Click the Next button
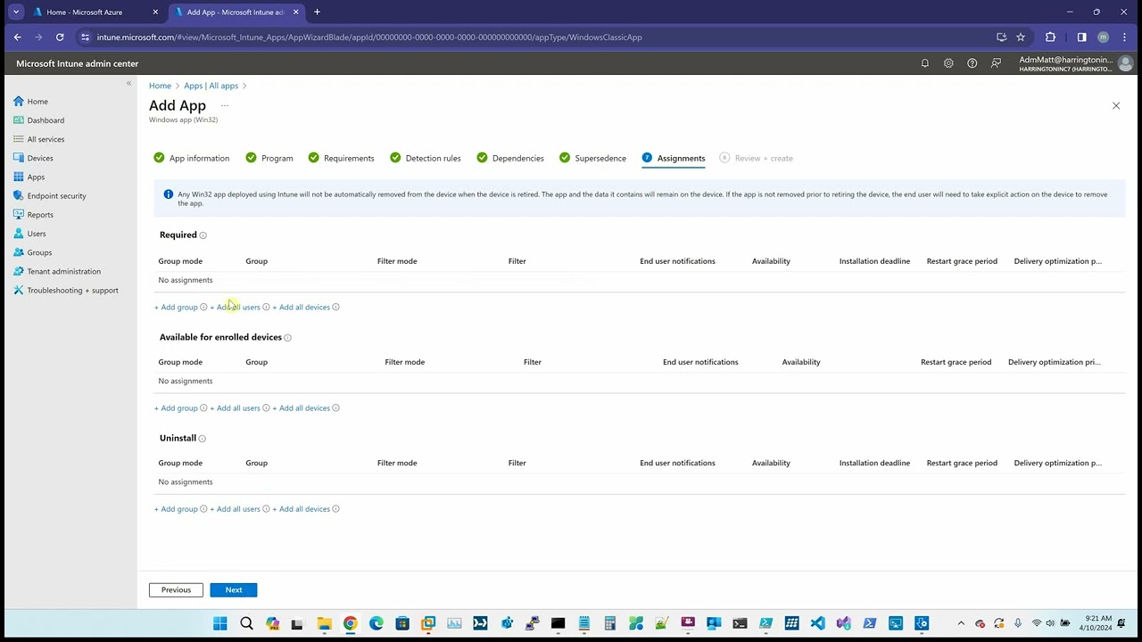1142x642 pixels. click(234, 590)
